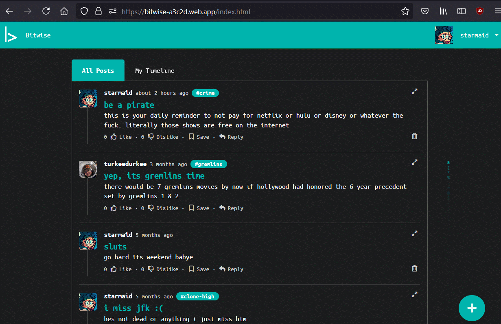Dislike the gremlins time post

163,208
